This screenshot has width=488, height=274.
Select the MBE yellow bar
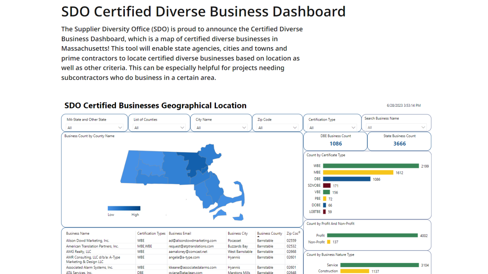358,173
